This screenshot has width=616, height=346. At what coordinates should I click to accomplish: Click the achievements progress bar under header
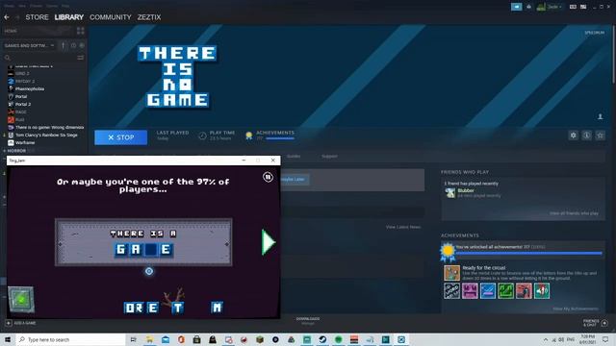280,138
